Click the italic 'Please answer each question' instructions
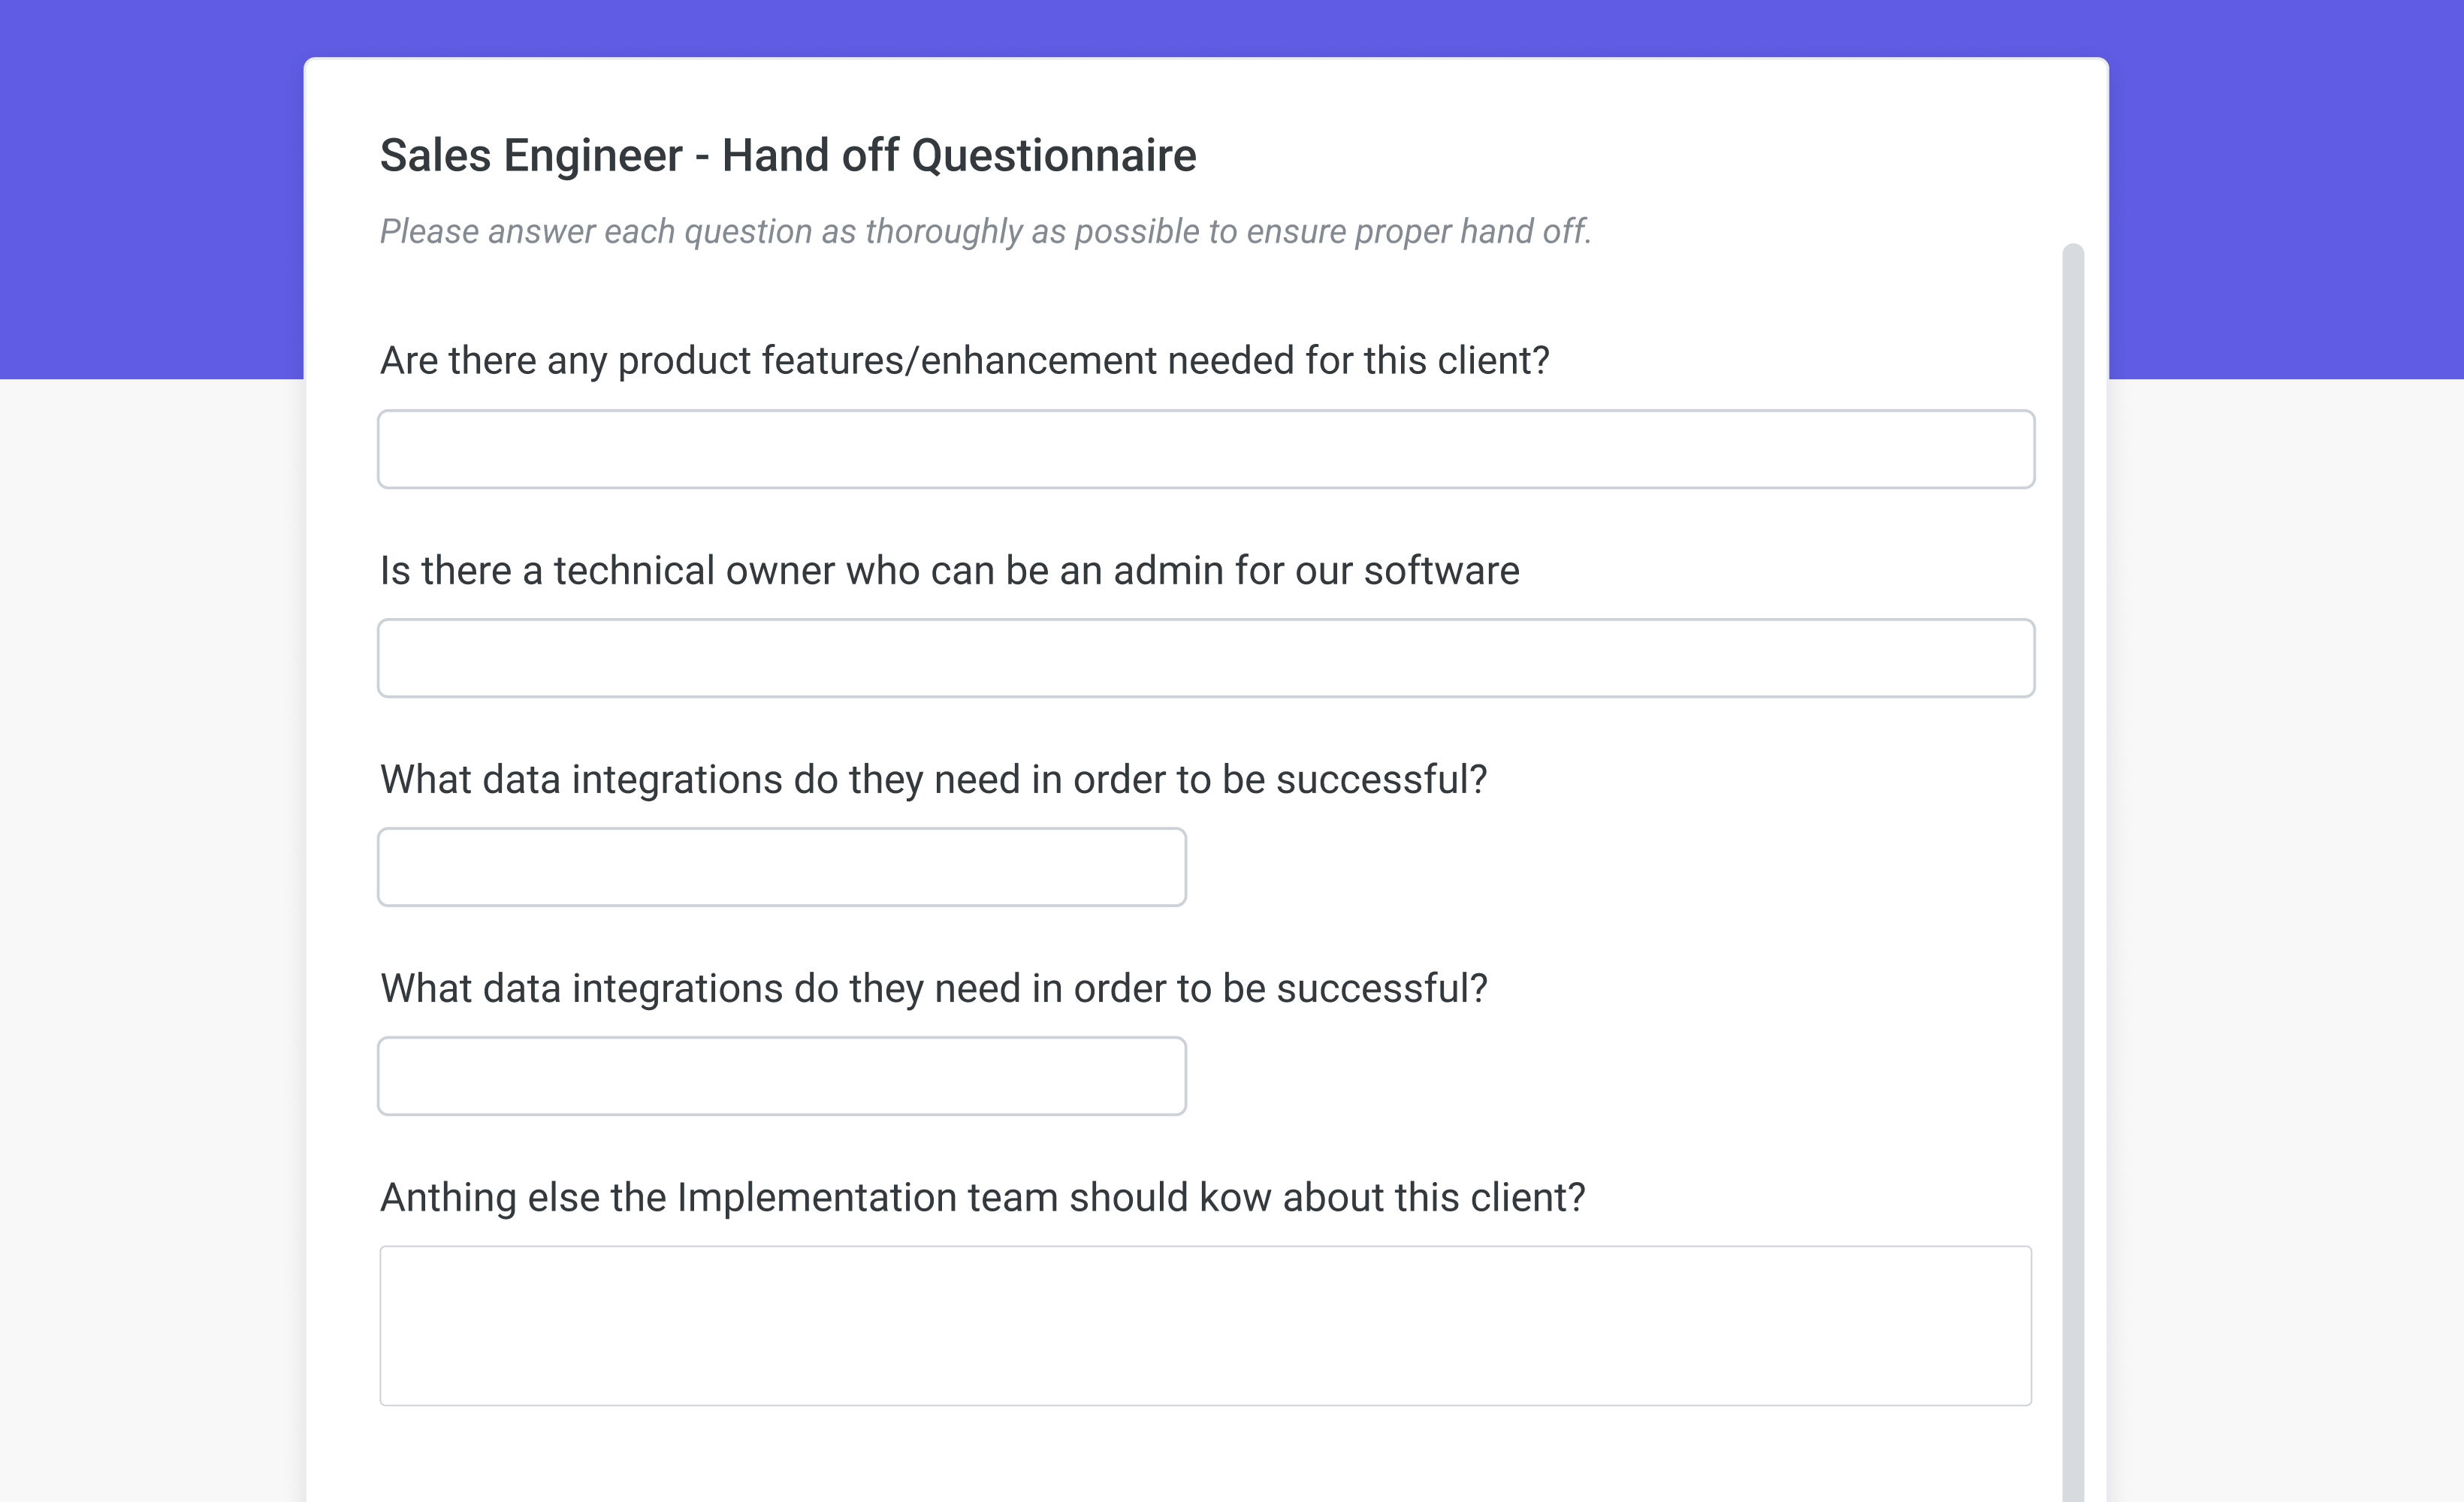This screenshot has width=2464, height=1502. pos(985,231)
